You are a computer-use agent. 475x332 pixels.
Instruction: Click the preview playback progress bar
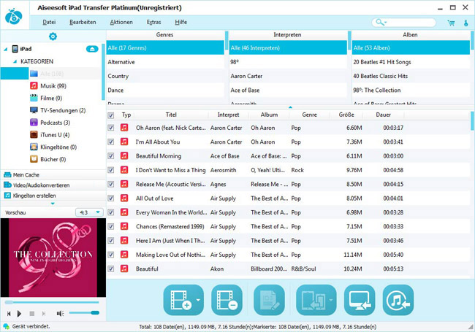(52, 302)
